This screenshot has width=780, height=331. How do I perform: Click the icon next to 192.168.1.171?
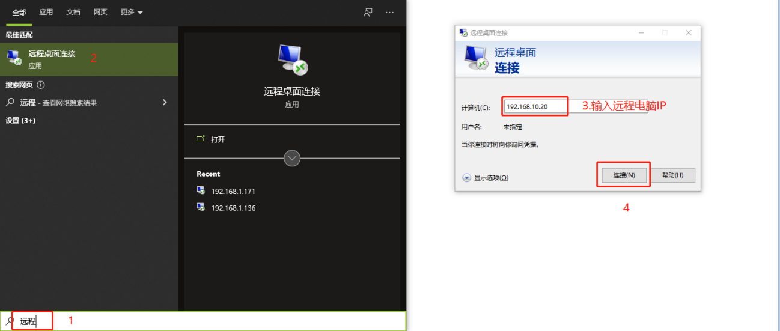[x=201, y=190]
